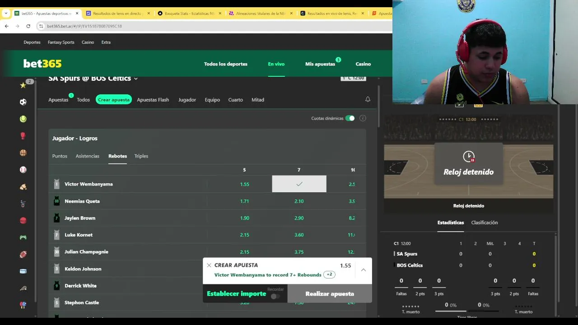Expand SA Spurs @ BOS Celtics match dropdown
578x325 pixels.
[135, 79]
